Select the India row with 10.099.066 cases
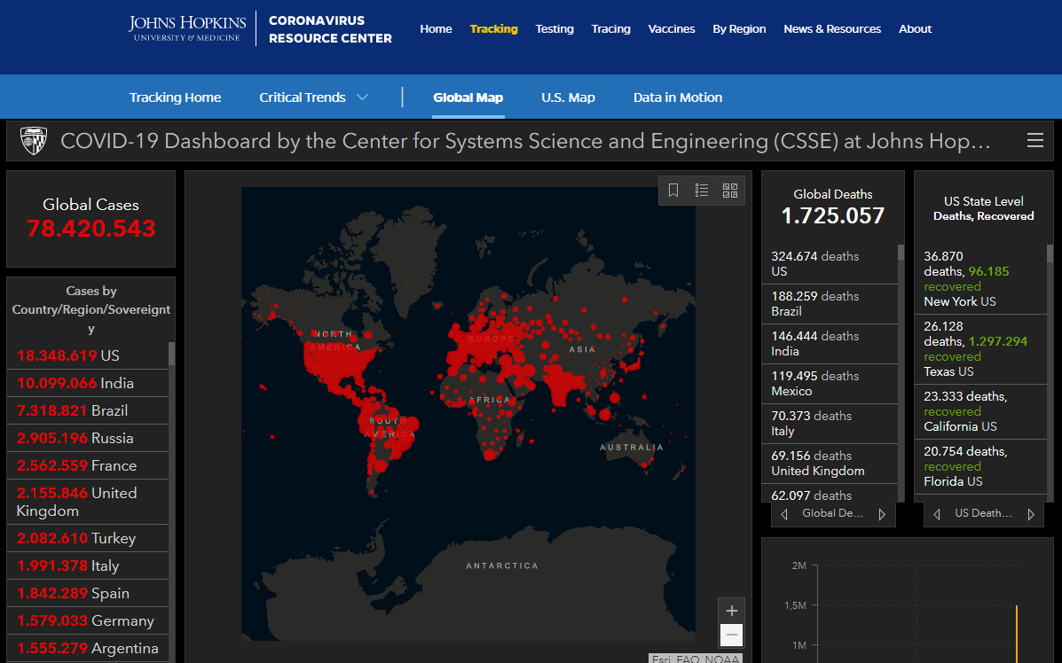 click(x=87, y=384)
